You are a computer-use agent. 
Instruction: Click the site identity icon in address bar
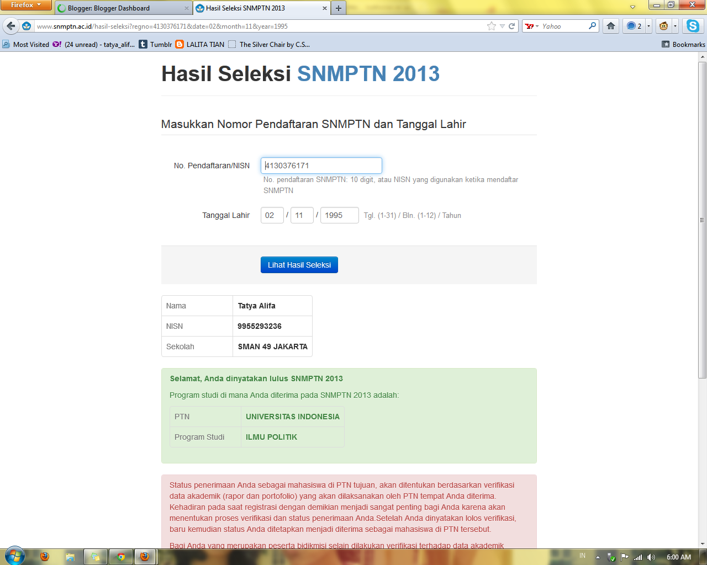(x=27, y=26)
